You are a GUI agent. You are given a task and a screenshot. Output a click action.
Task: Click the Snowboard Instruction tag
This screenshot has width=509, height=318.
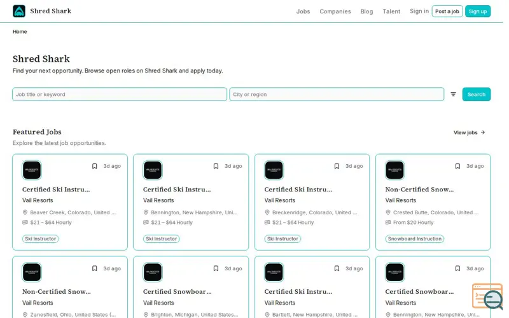click(415, 239)
